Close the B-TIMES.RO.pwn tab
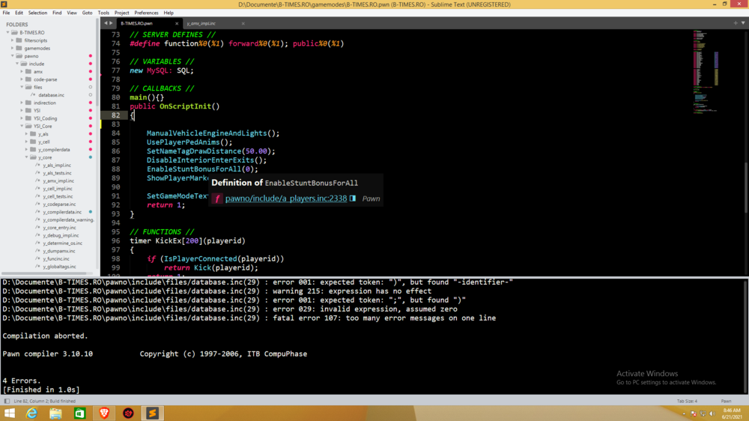The width and height of the screenshot is (749, 421). pos(177,23)
